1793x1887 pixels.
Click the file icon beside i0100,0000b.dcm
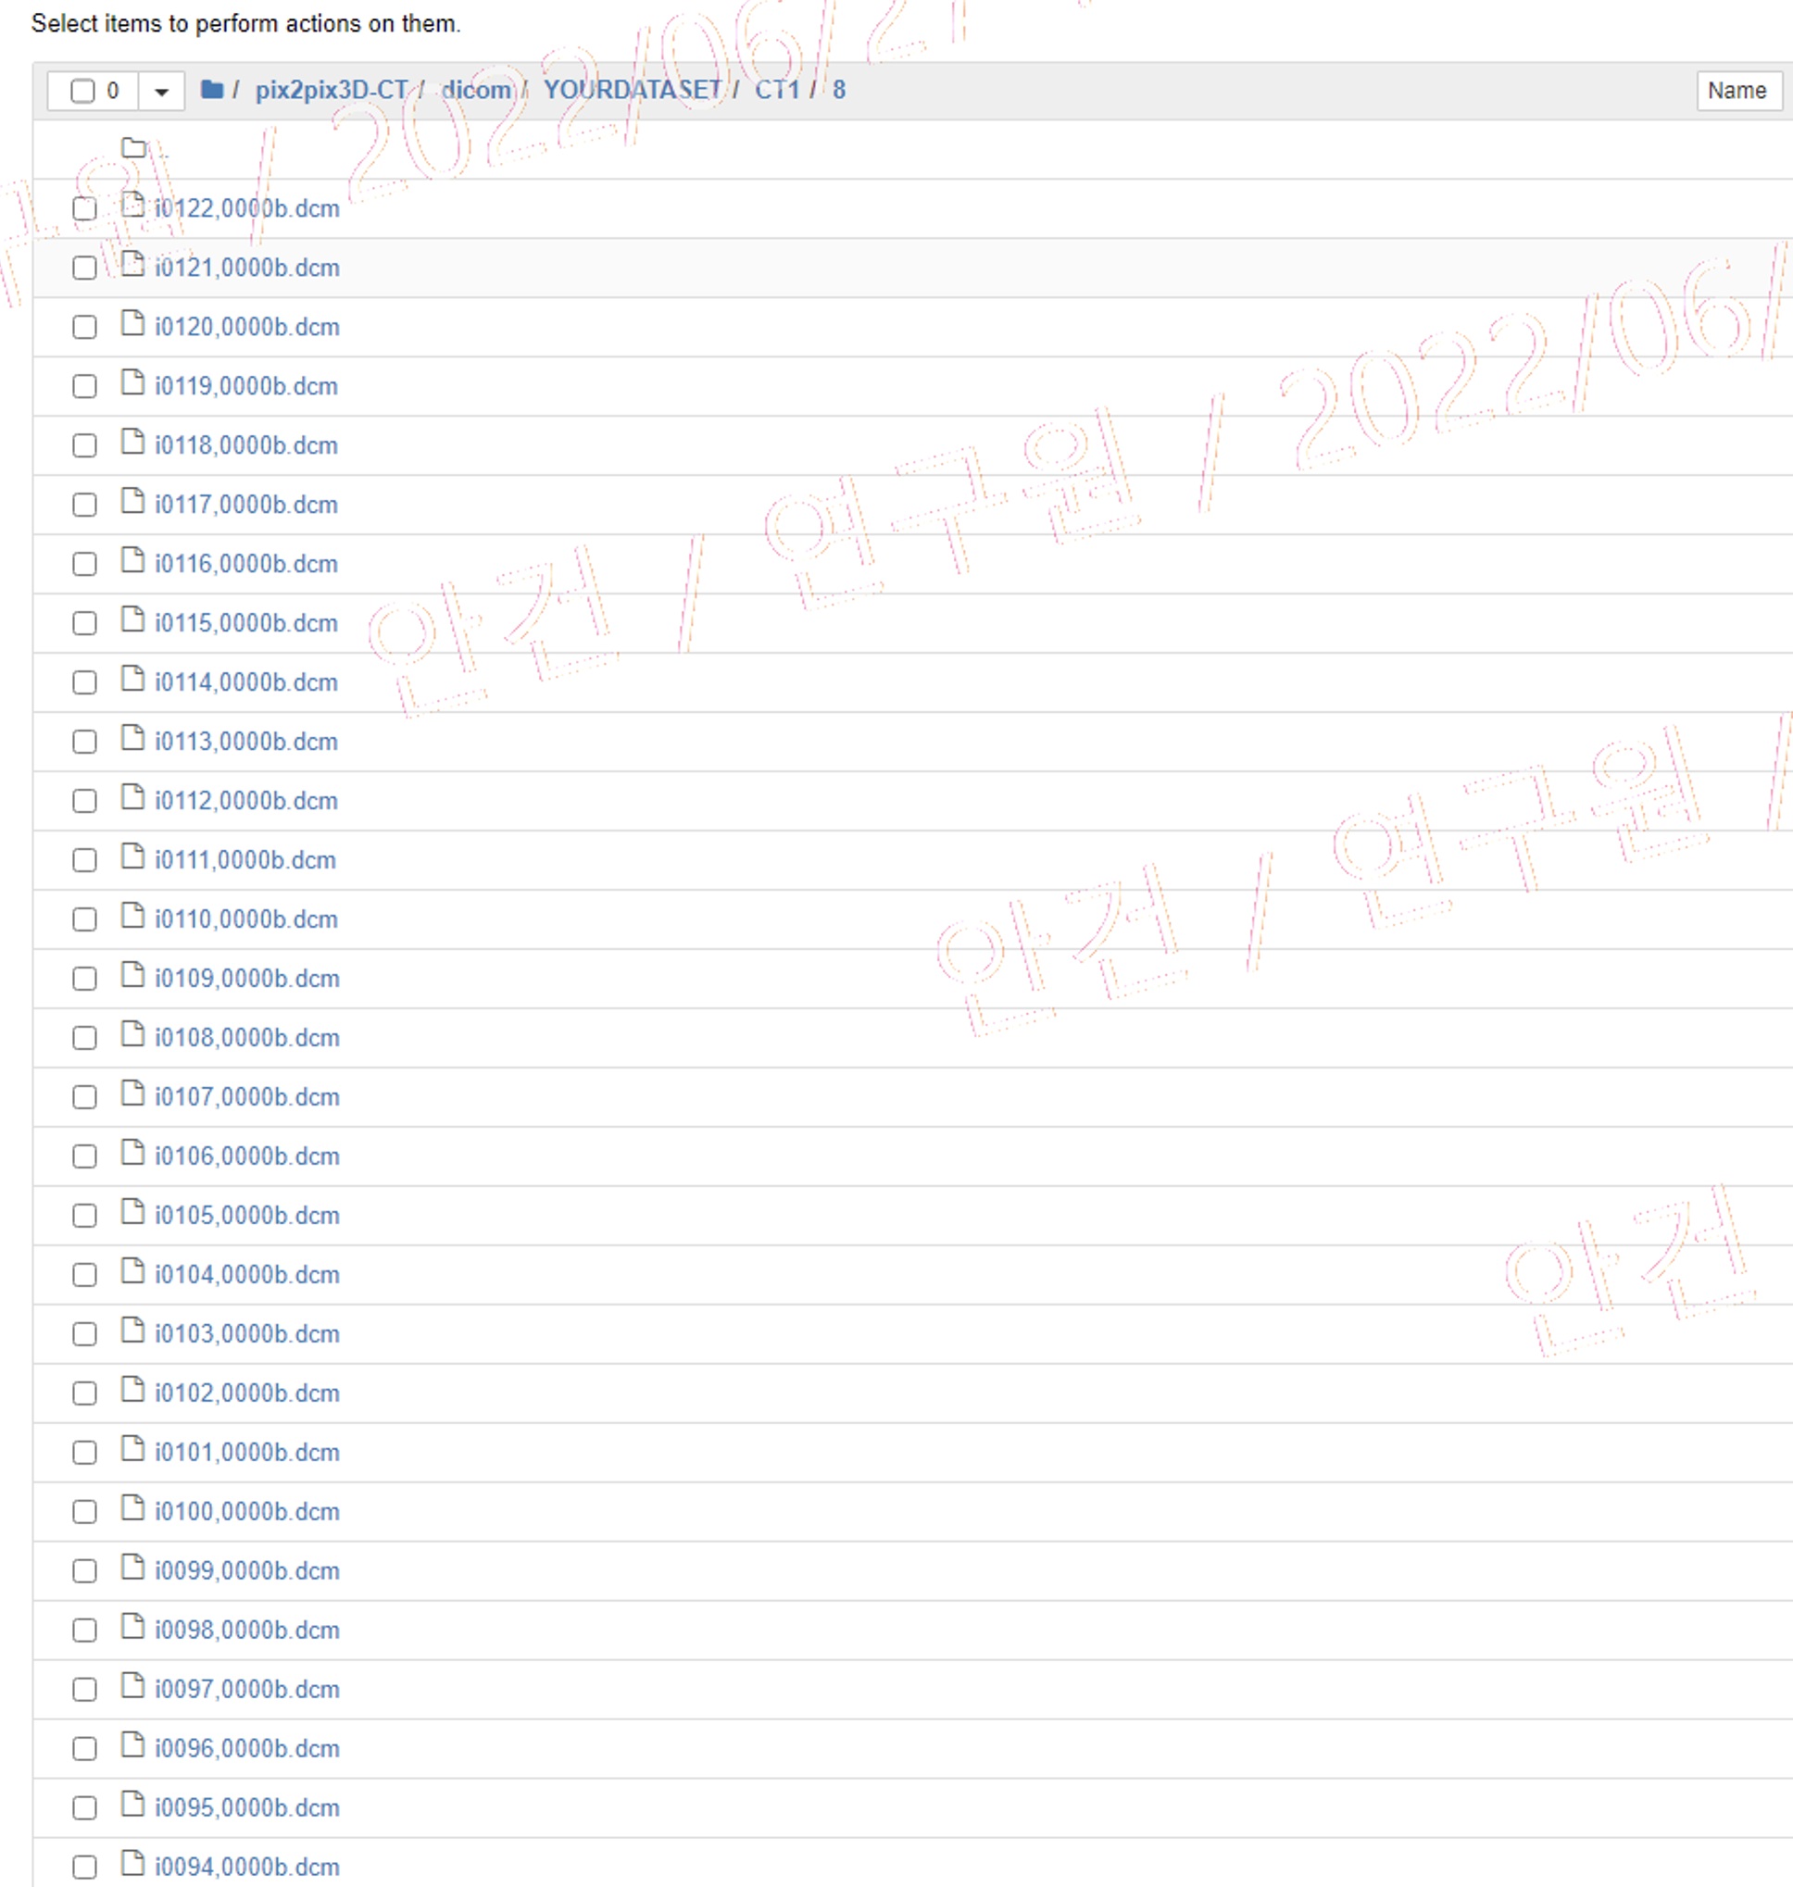[132, 1509]
